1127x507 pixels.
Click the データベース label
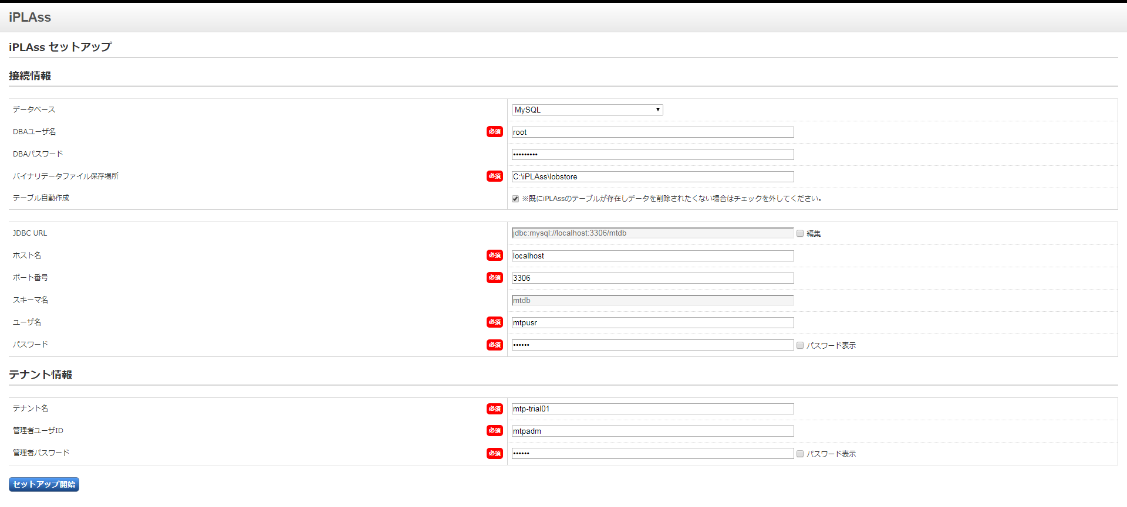click(34, 110)
